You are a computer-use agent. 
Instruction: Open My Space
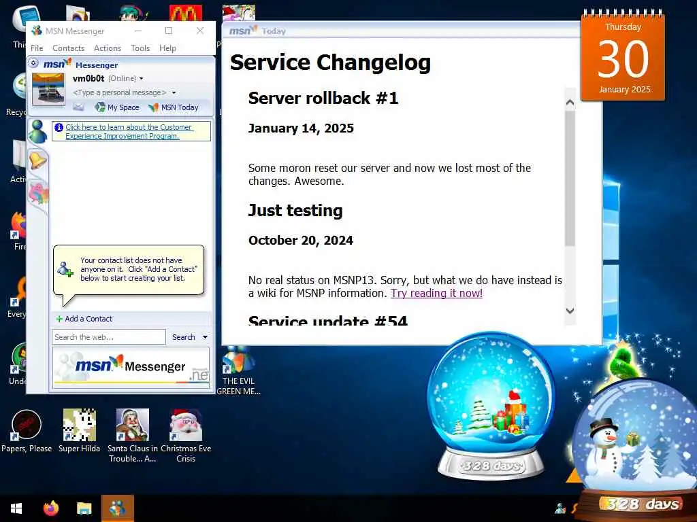pos(117,107)
